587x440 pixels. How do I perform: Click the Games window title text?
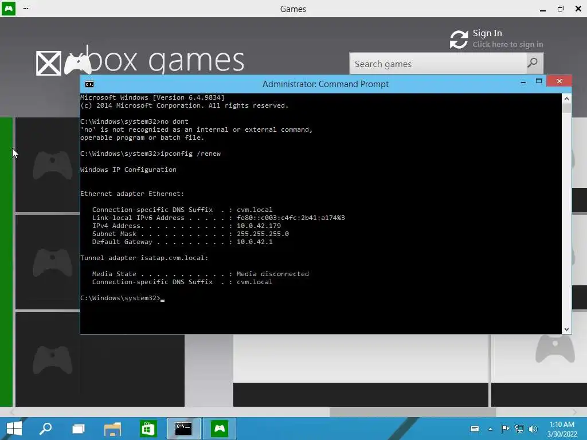(293, 9)
